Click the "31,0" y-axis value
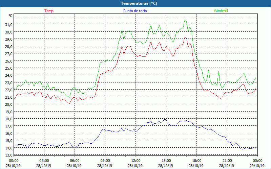271x169 pixels. click(9, 25)
